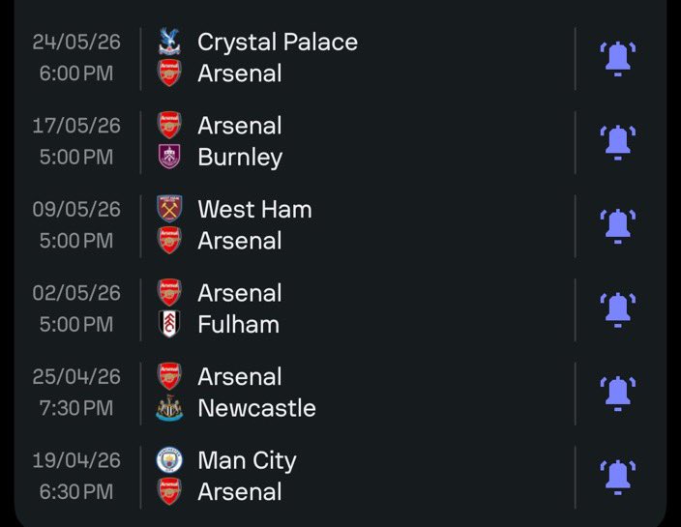681x527 pixels.
Task: Open the 19/04/26 6:30 PM fixture
Action: 75,476
